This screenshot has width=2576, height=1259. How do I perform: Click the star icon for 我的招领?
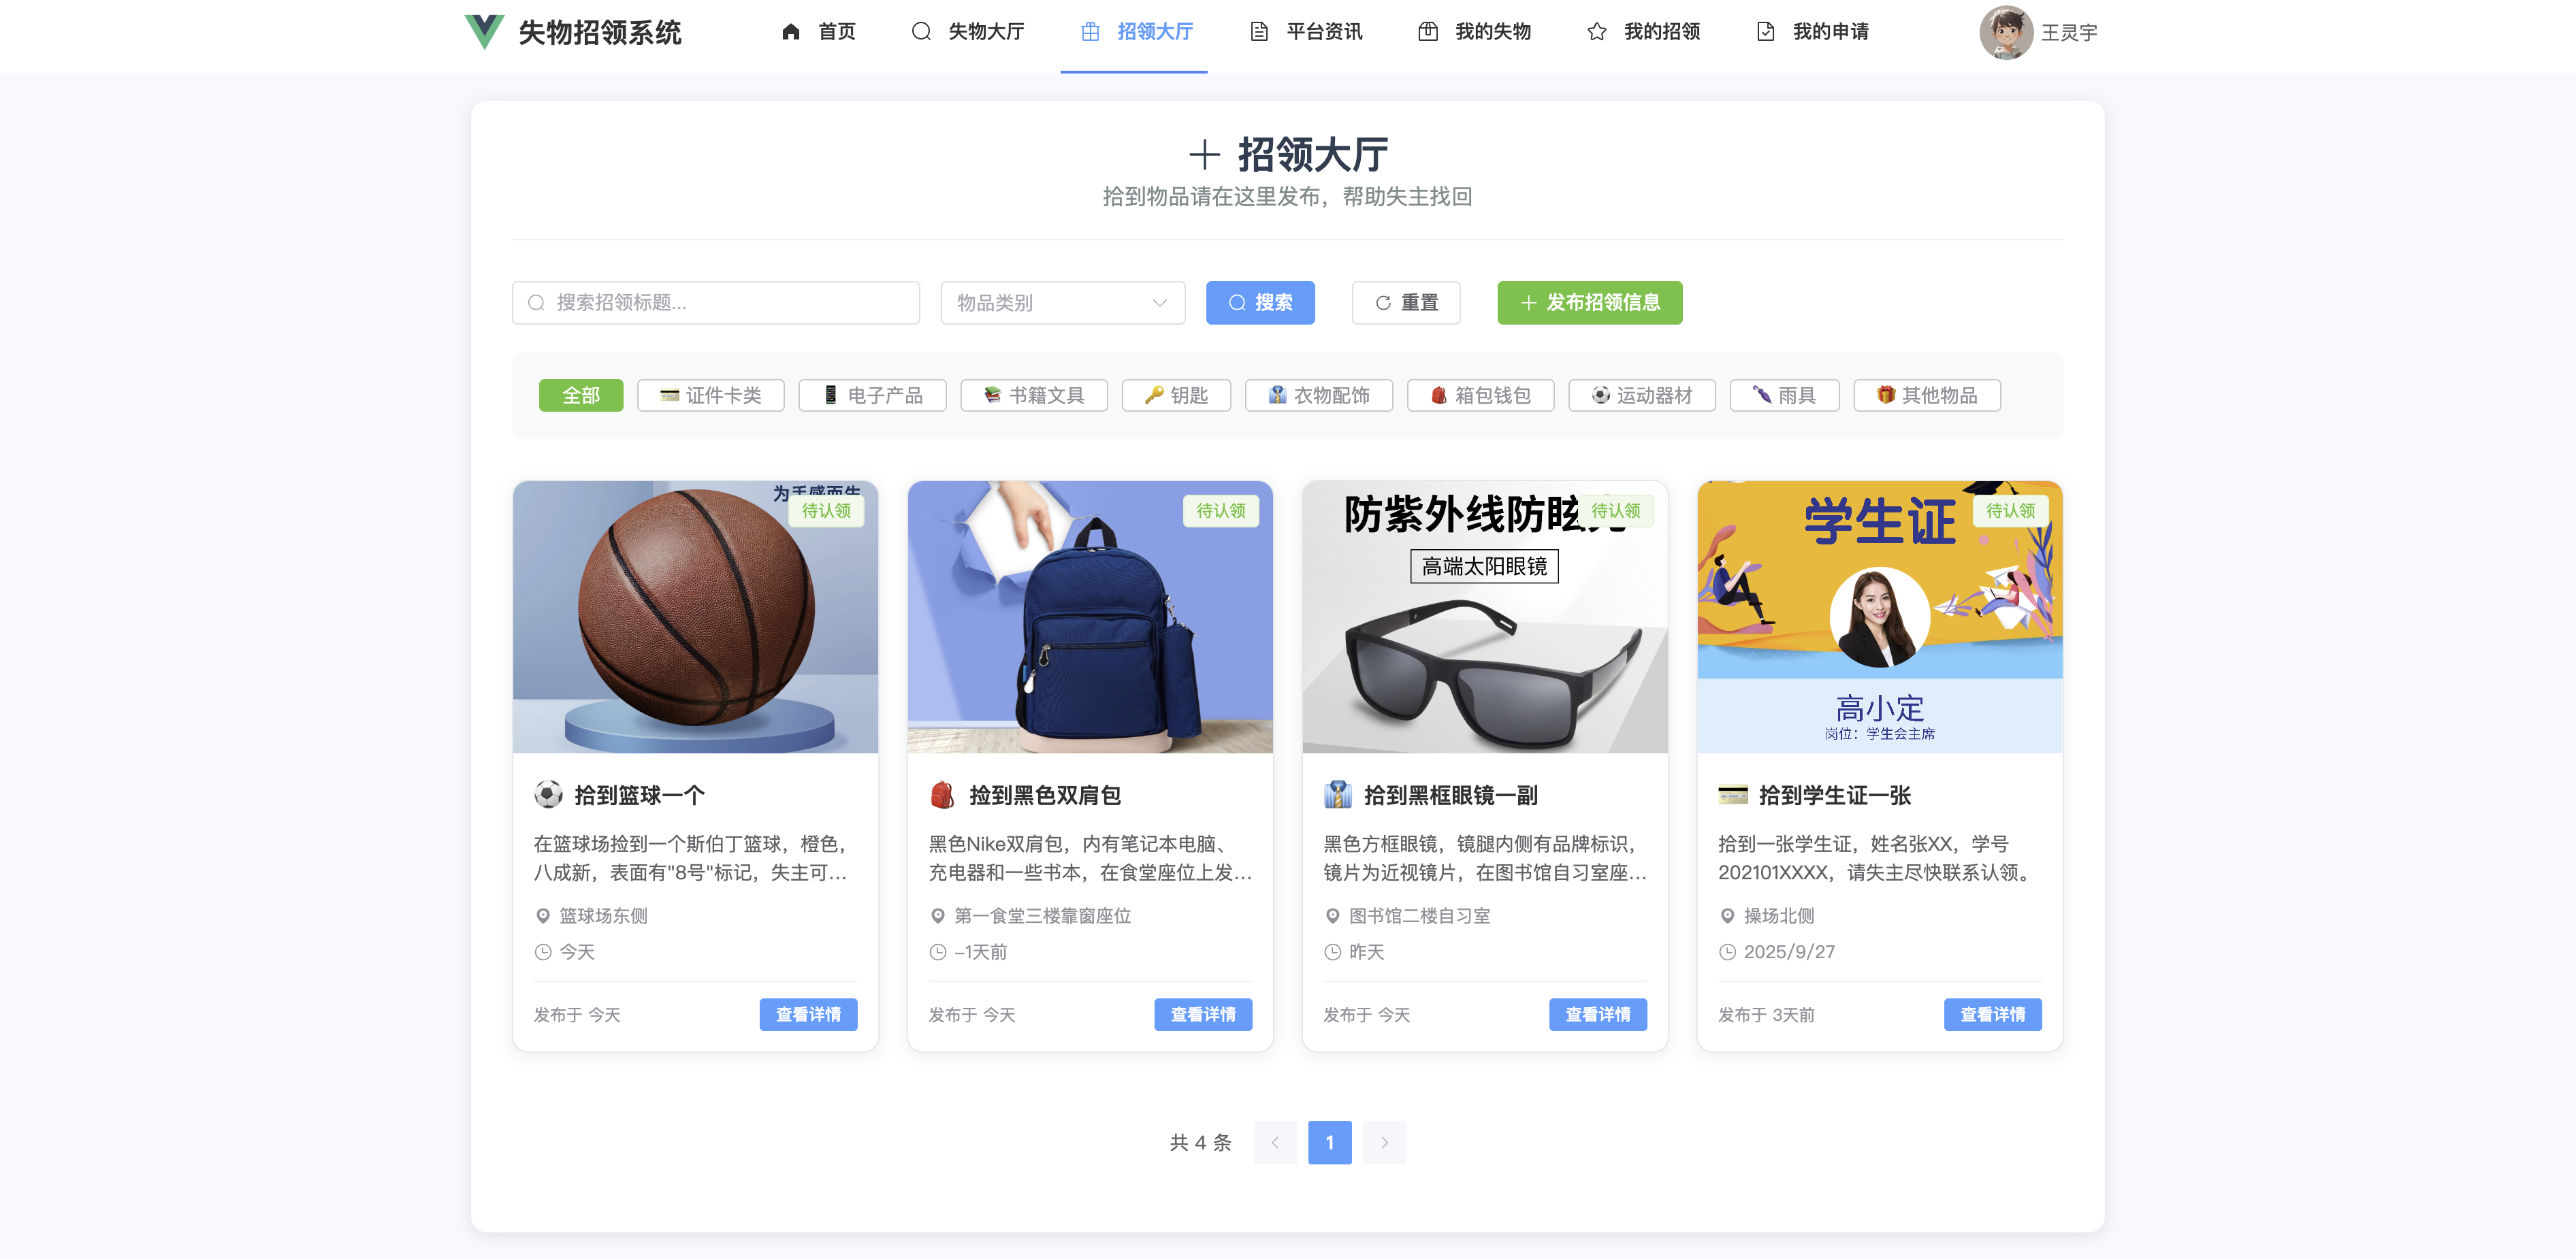tap(1597, 32)
